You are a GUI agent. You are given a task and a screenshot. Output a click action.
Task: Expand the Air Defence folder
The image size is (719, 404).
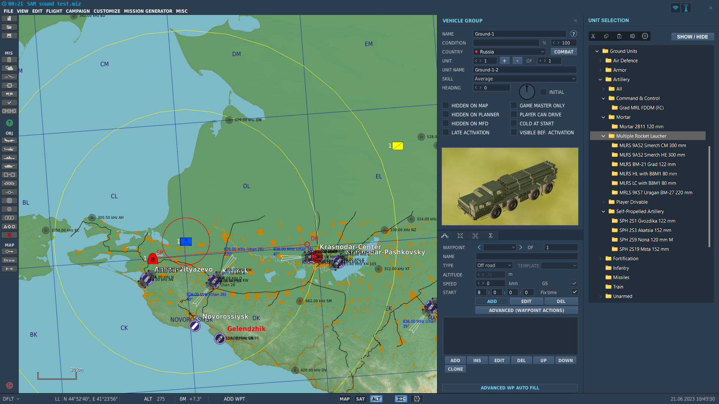(x=600, y=61)
